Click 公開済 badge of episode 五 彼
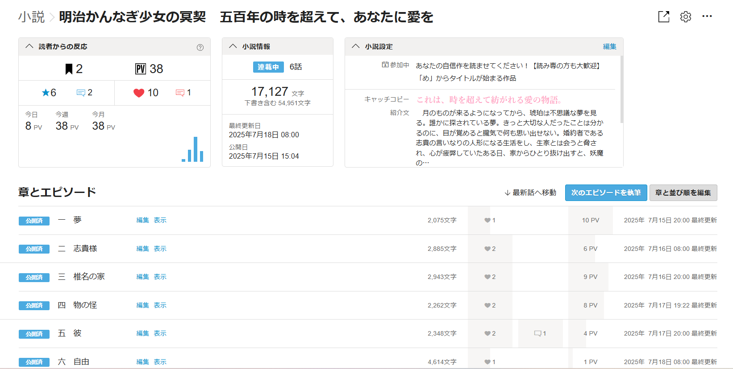 tap(34, 334)
